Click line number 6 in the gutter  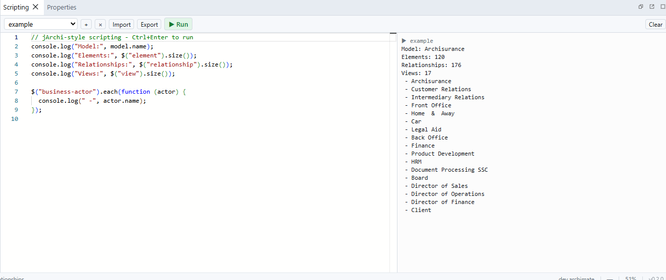click(16, 83)
